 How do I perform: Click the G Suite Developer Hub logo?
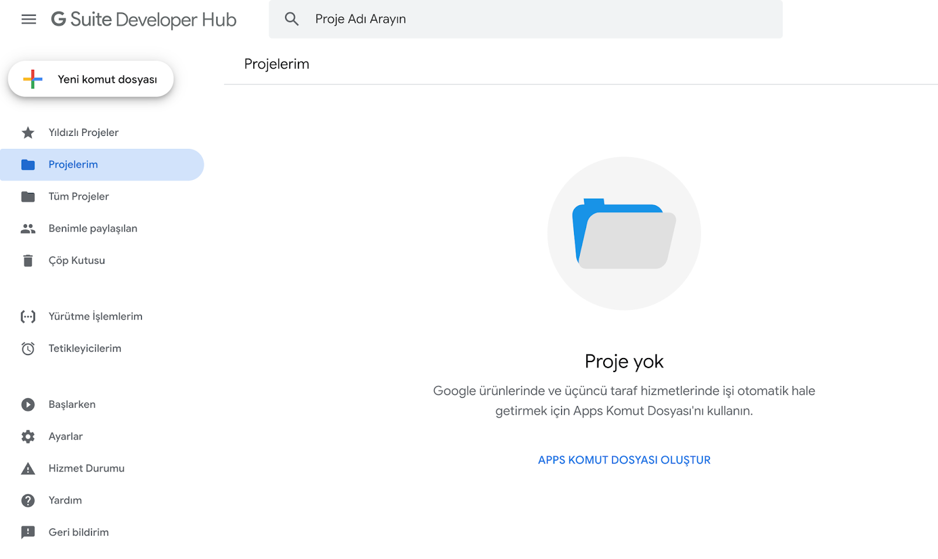[x=144, y=19]
